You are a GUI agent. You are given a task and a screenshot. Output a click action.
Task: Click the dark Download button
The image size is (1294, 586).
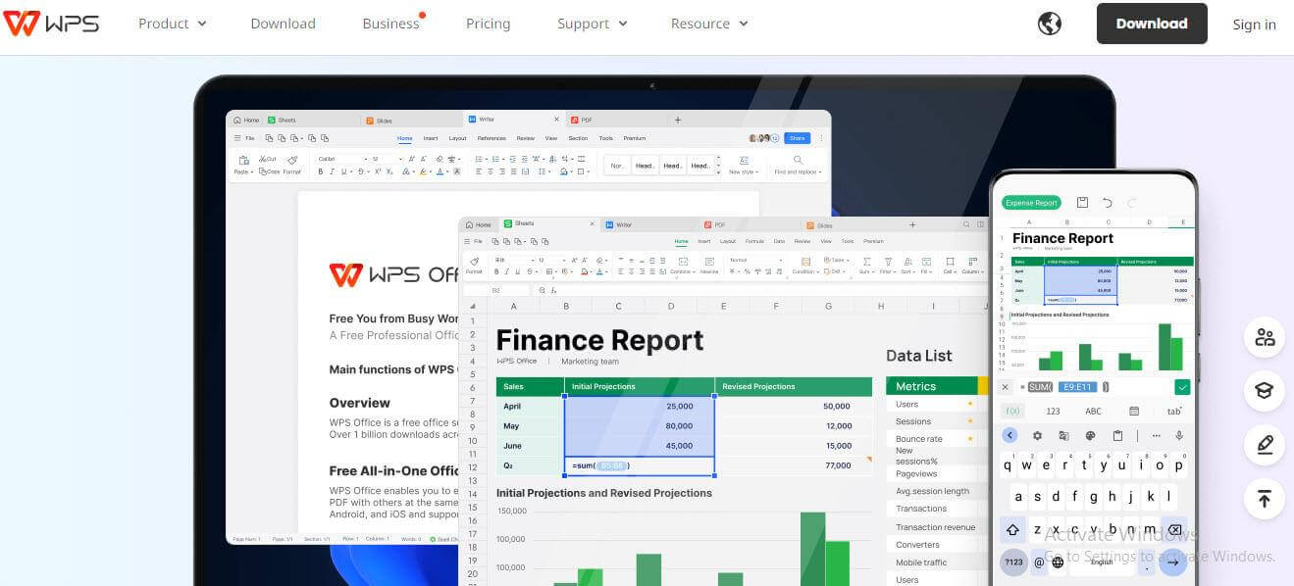point(1152,23)
